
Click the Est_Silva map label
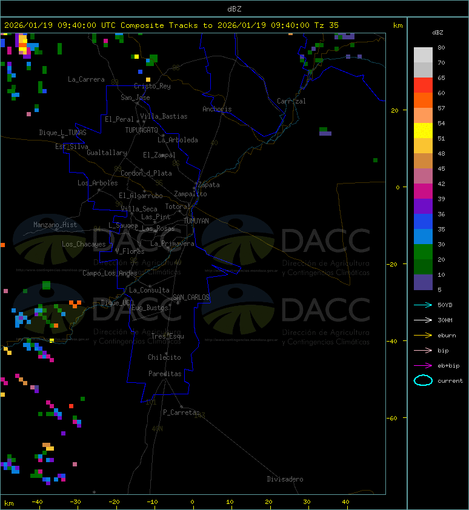[x=72, y=147]
